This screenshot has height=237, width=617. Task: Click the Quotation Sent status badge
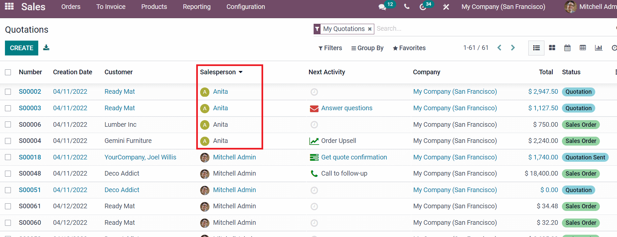tap(585, 157)
